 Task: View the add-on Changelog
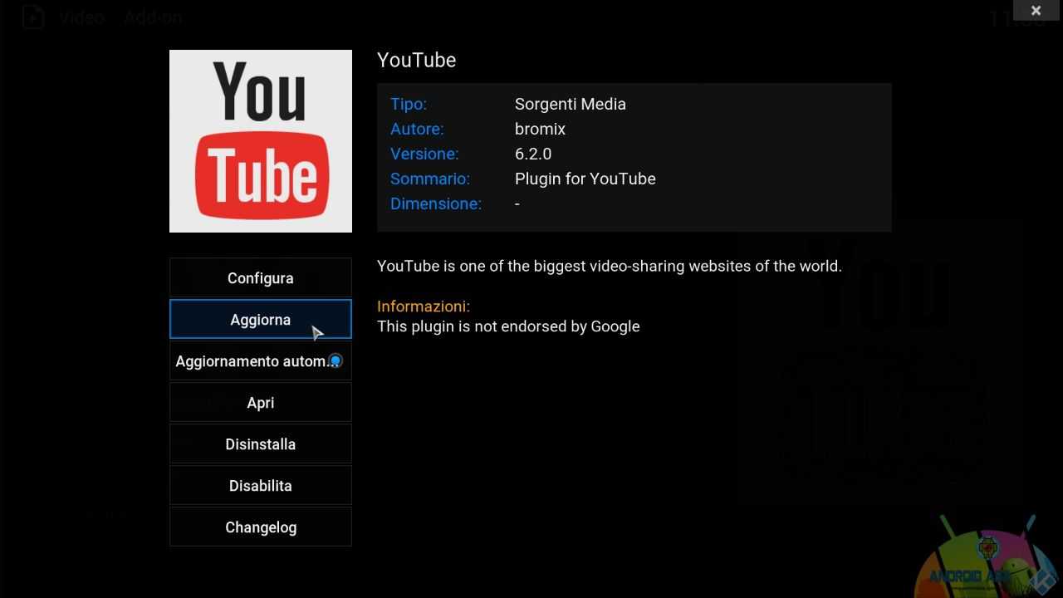(x=260, y=527)
